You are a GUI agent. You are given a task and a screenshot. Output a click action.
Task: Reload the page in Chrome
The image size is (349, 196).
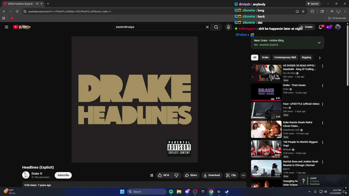(17, 11)
